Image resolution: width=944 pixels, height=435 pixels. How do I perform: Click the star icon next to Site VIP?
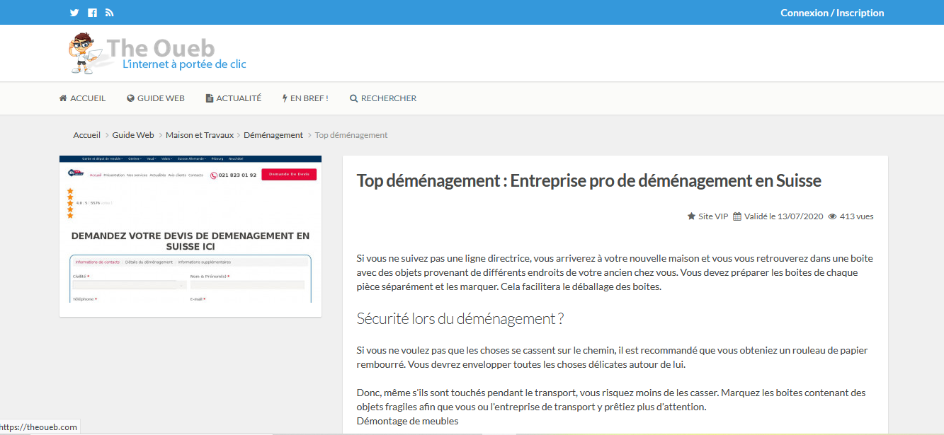click(x=690, y=216)
